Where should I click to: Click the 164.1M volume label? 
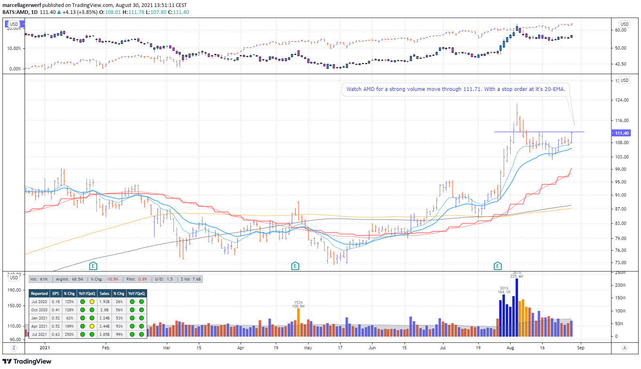(504, 292)
